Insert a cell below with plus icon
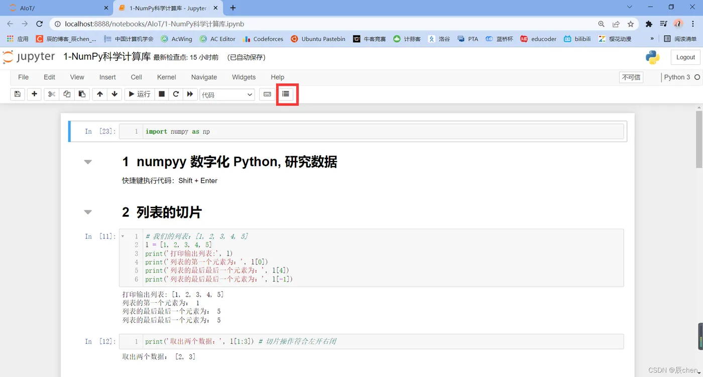 click(x=34, y=94)
